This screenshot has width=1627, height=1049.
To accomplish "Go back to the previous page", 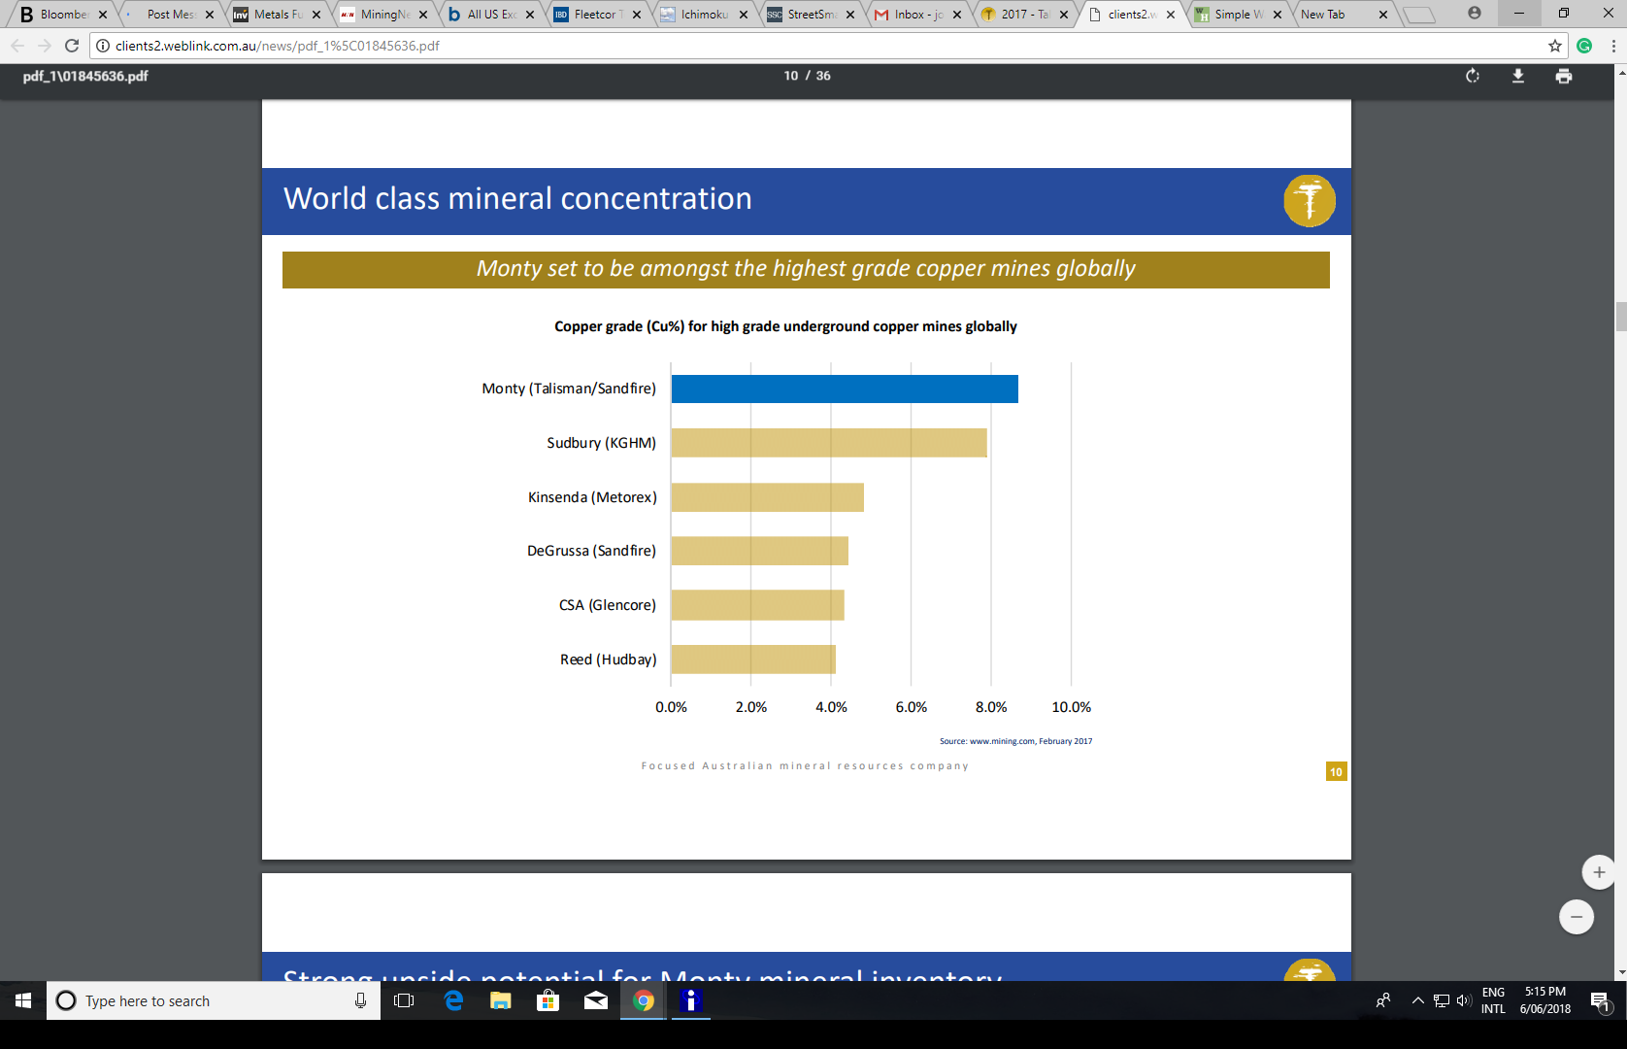I will point(17,46).
